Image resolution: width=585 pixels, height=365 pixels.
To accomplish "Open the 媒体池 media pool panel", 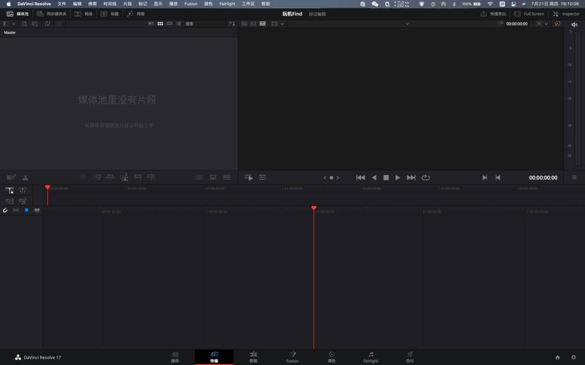I will 17,14.
